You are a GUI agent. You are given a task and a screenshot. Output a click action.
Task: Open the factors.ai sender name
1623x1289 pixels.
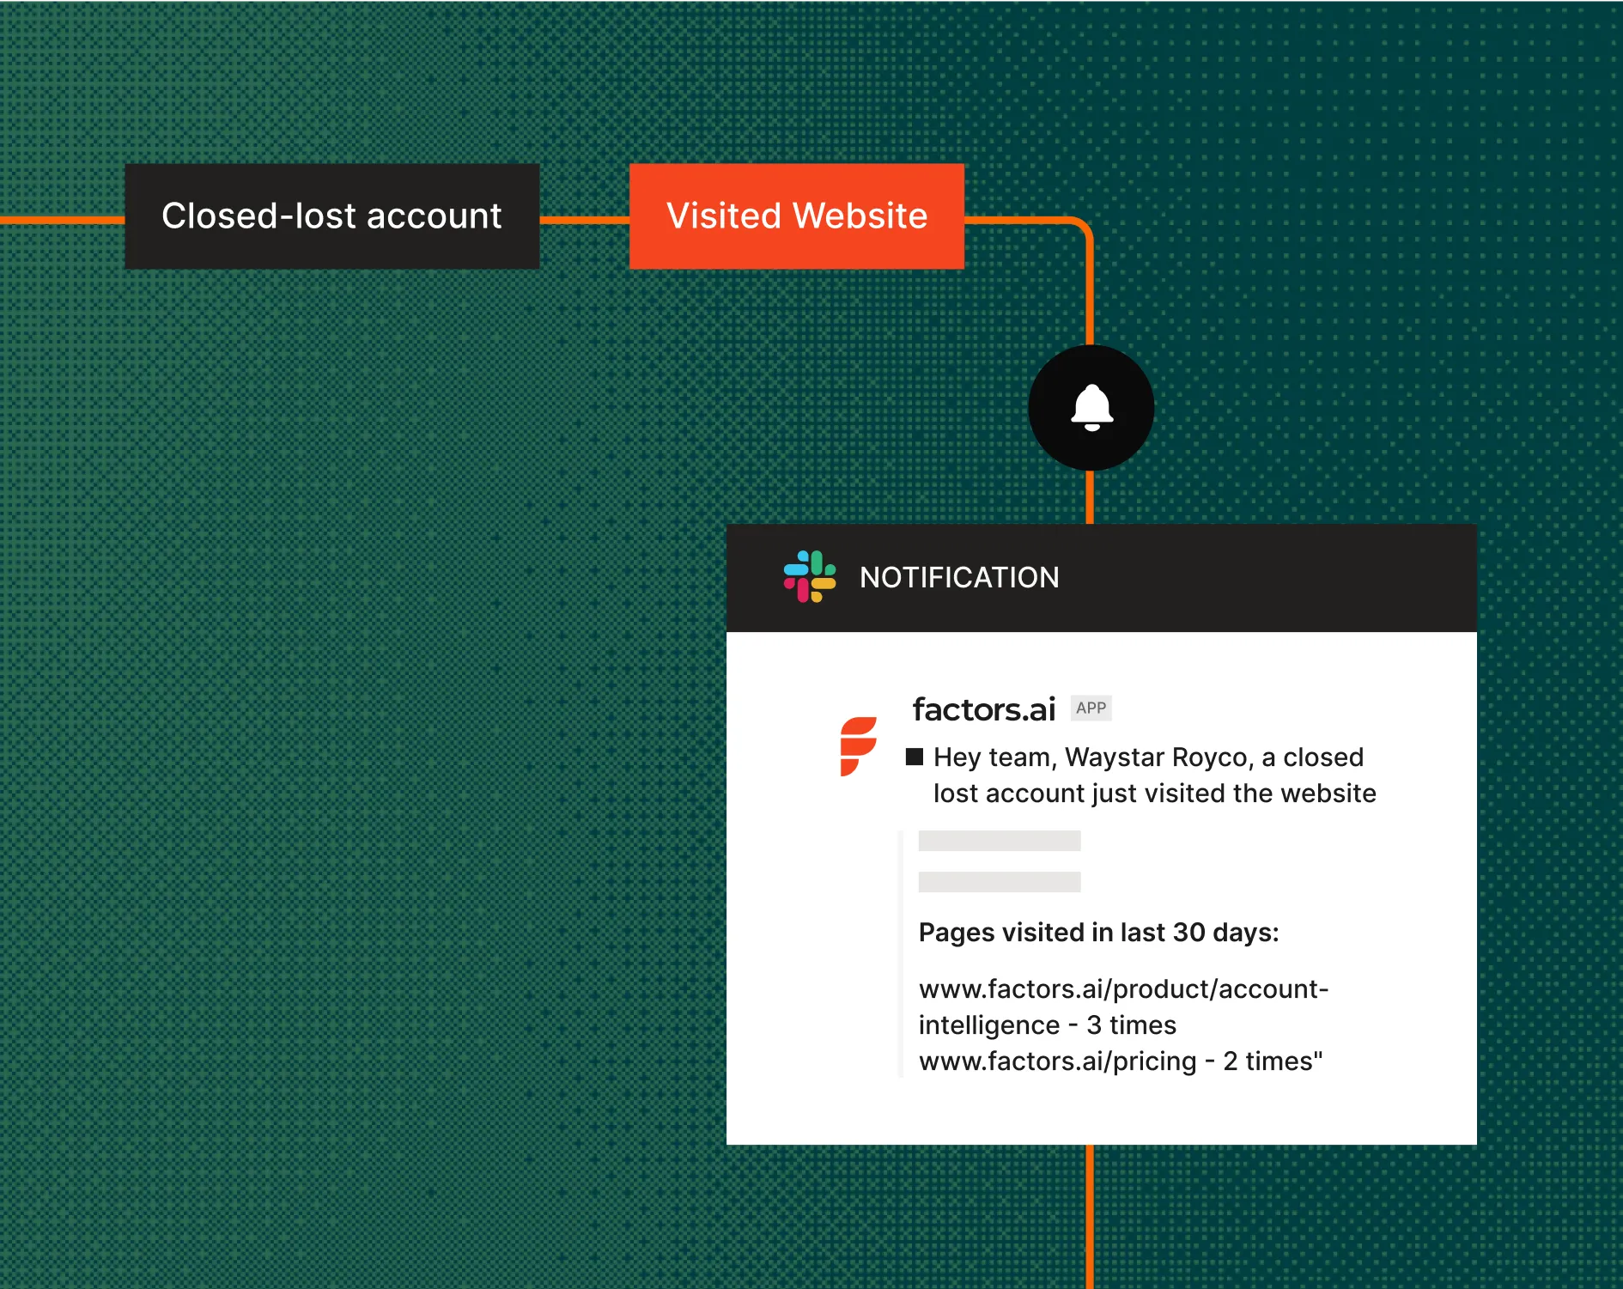(x=983, y=709)
